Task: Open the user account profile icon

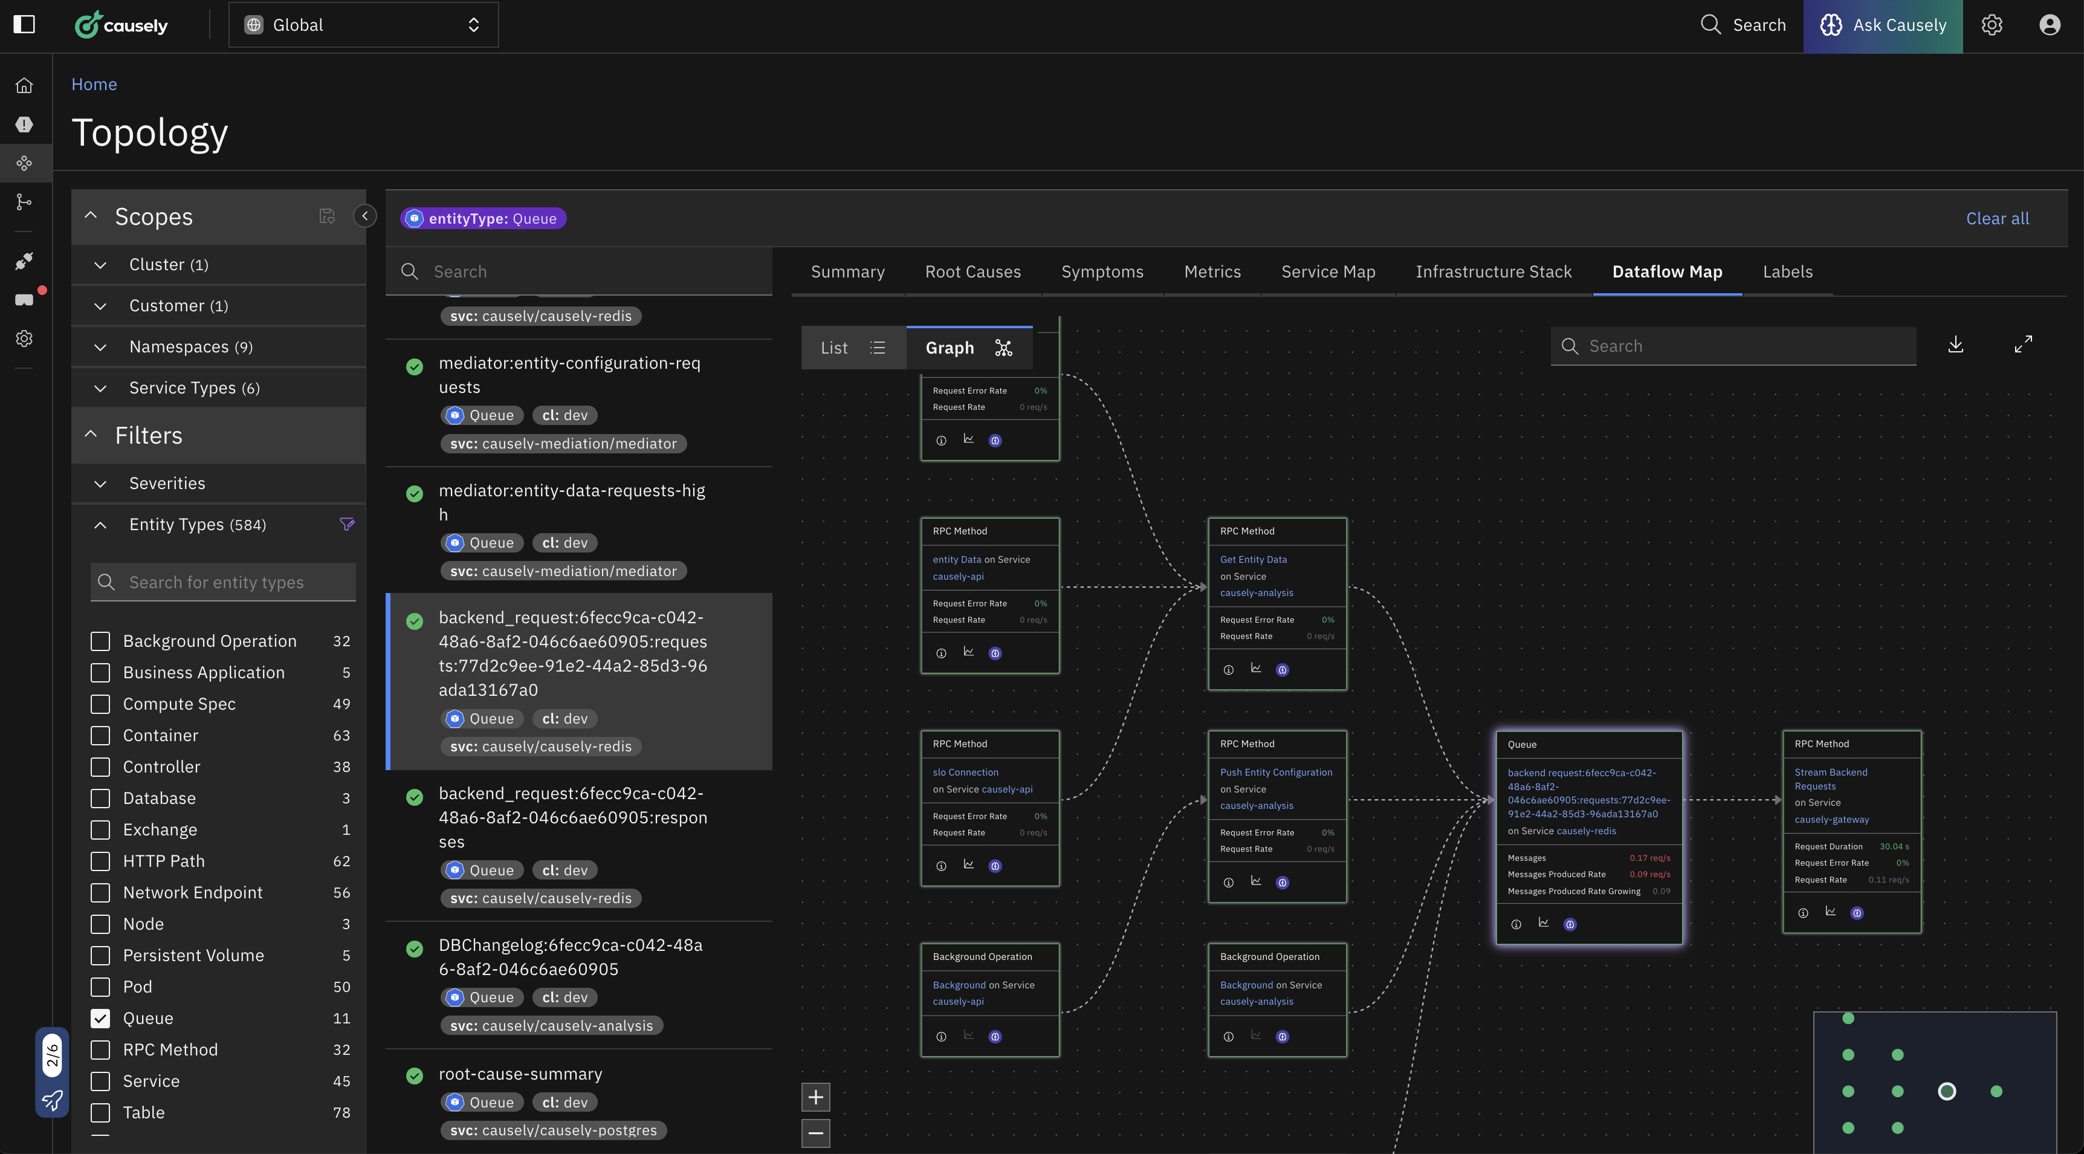Action: click(x=2049, y=25)
